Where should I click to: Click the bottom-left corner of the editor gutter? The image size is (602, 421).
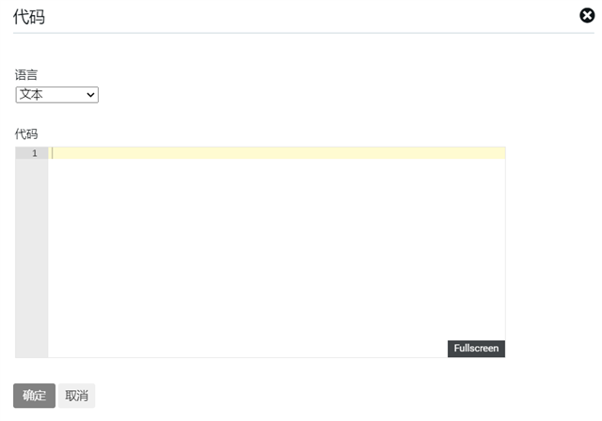(19, 353)
